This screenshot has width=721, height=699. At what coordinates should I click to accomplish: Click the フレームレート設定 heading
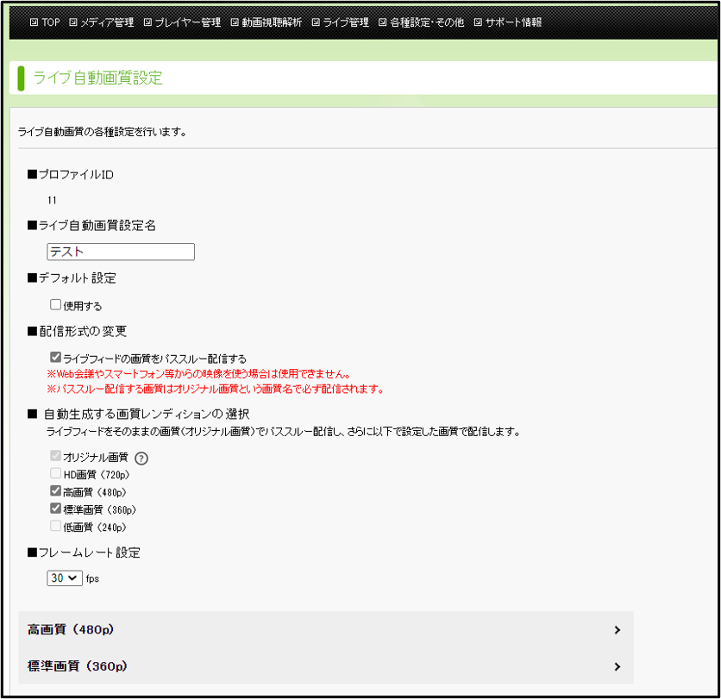(85, 552)
